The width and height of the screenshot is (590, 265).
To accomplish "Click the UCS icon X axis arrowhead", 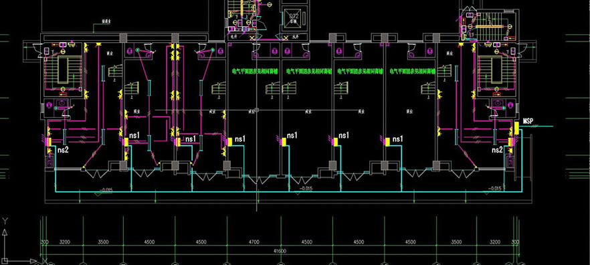I will click(x=33, y=260).
